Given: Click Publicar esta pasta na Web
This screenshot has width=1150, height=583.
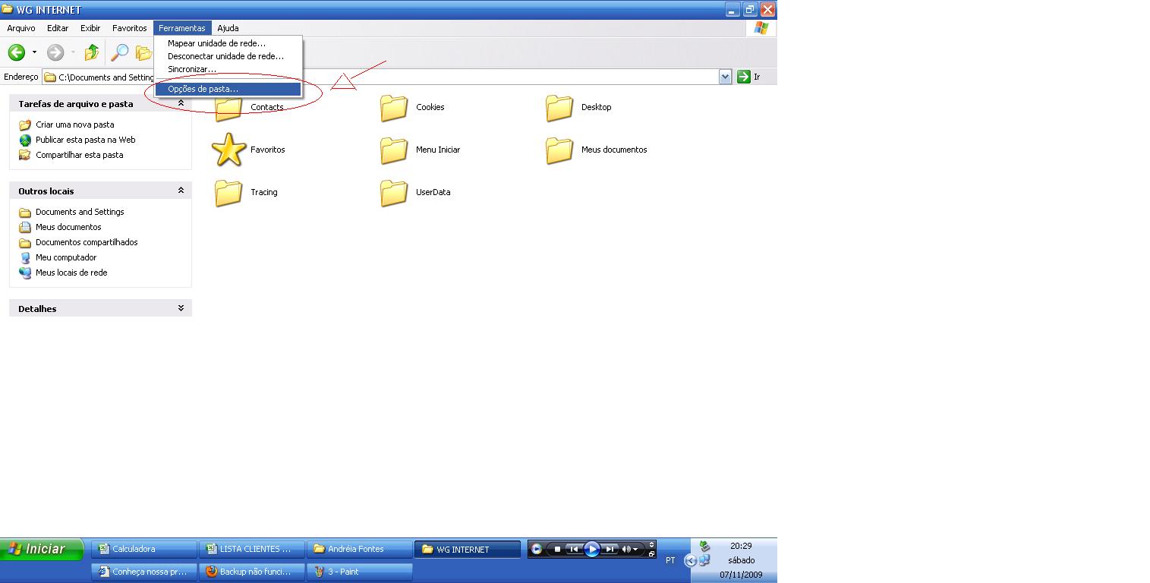Looking at the screenshot, I should click(x=85, y=140).
